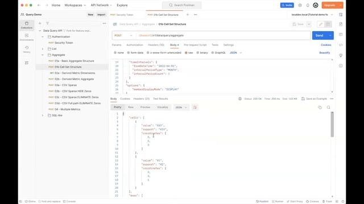The width and height of the screenshot is (364, 204).
Task: Open the History sidebar panel
Action: 27,49
